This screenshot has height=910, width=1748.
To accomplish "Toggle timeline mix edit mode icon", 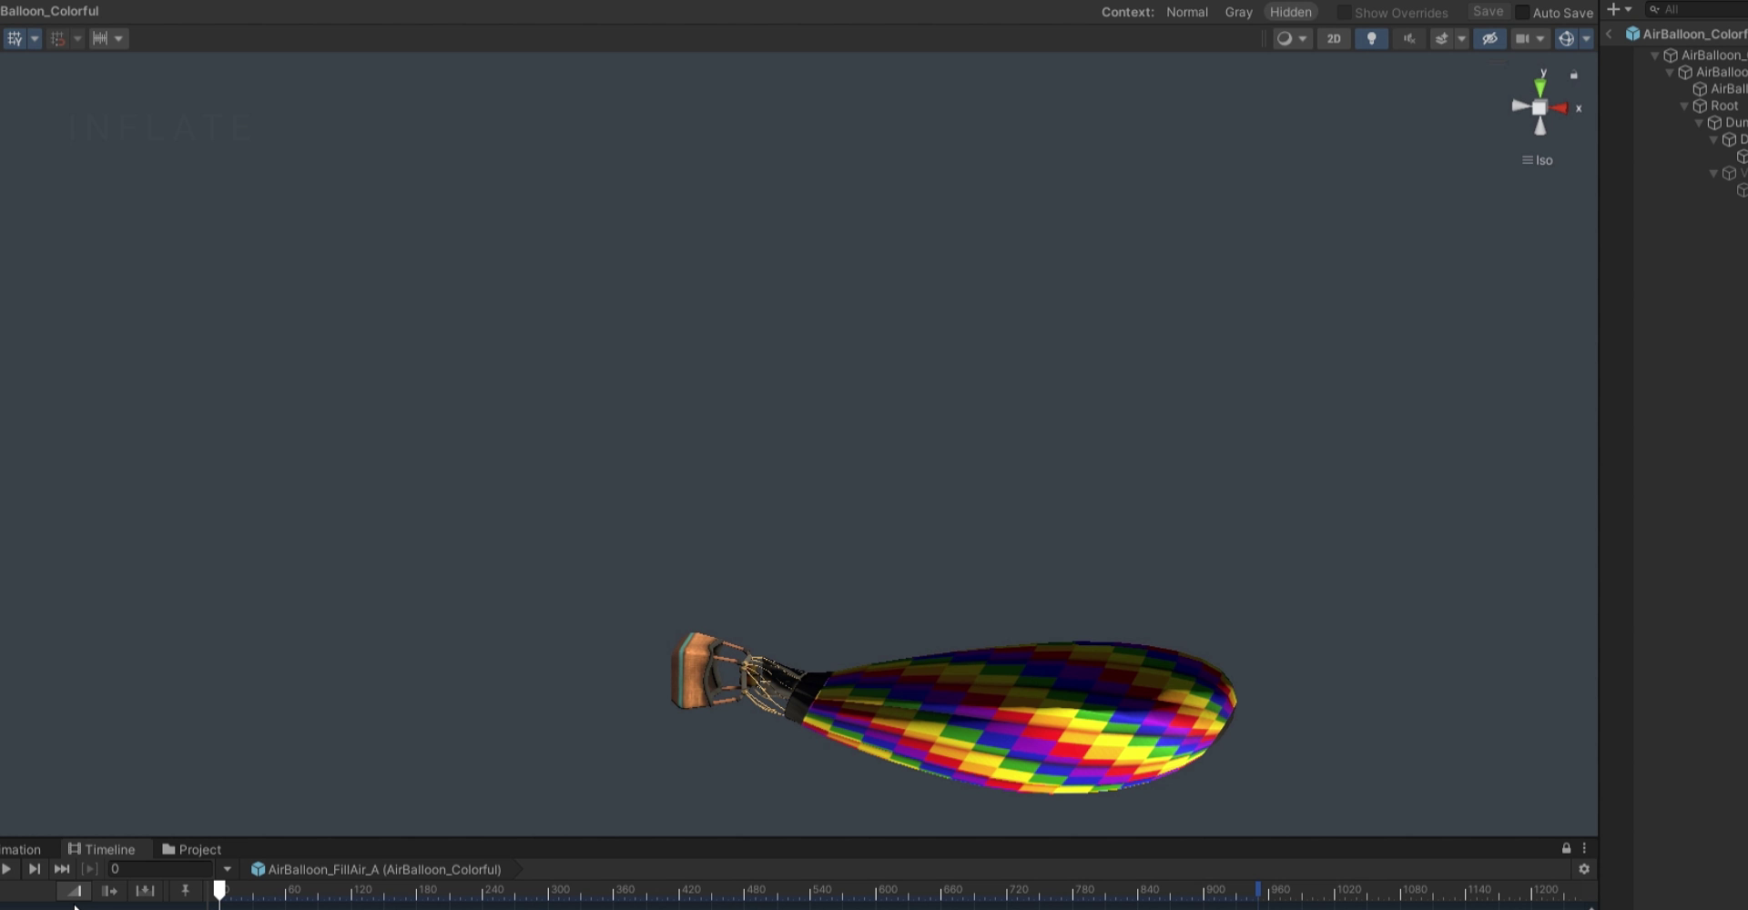I will click(x=75, y=891).
